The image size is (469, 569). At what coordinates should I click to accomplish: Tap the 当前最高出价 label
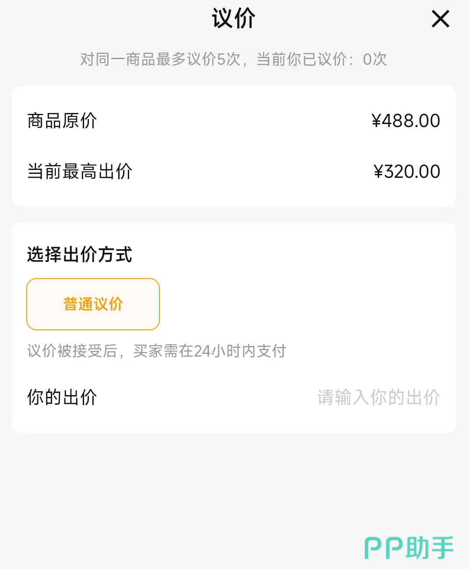pos(80,172)
